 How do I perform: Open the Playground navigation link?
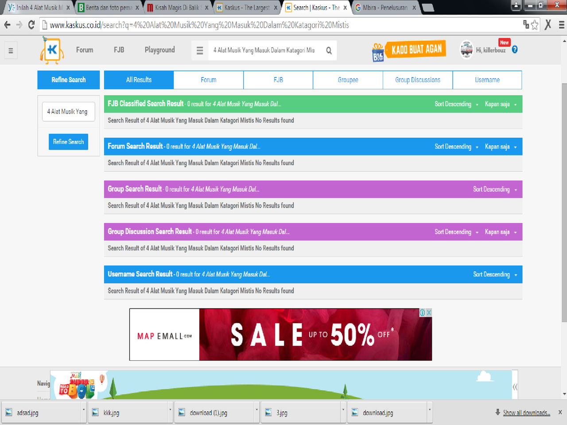(x=160, y=50)
